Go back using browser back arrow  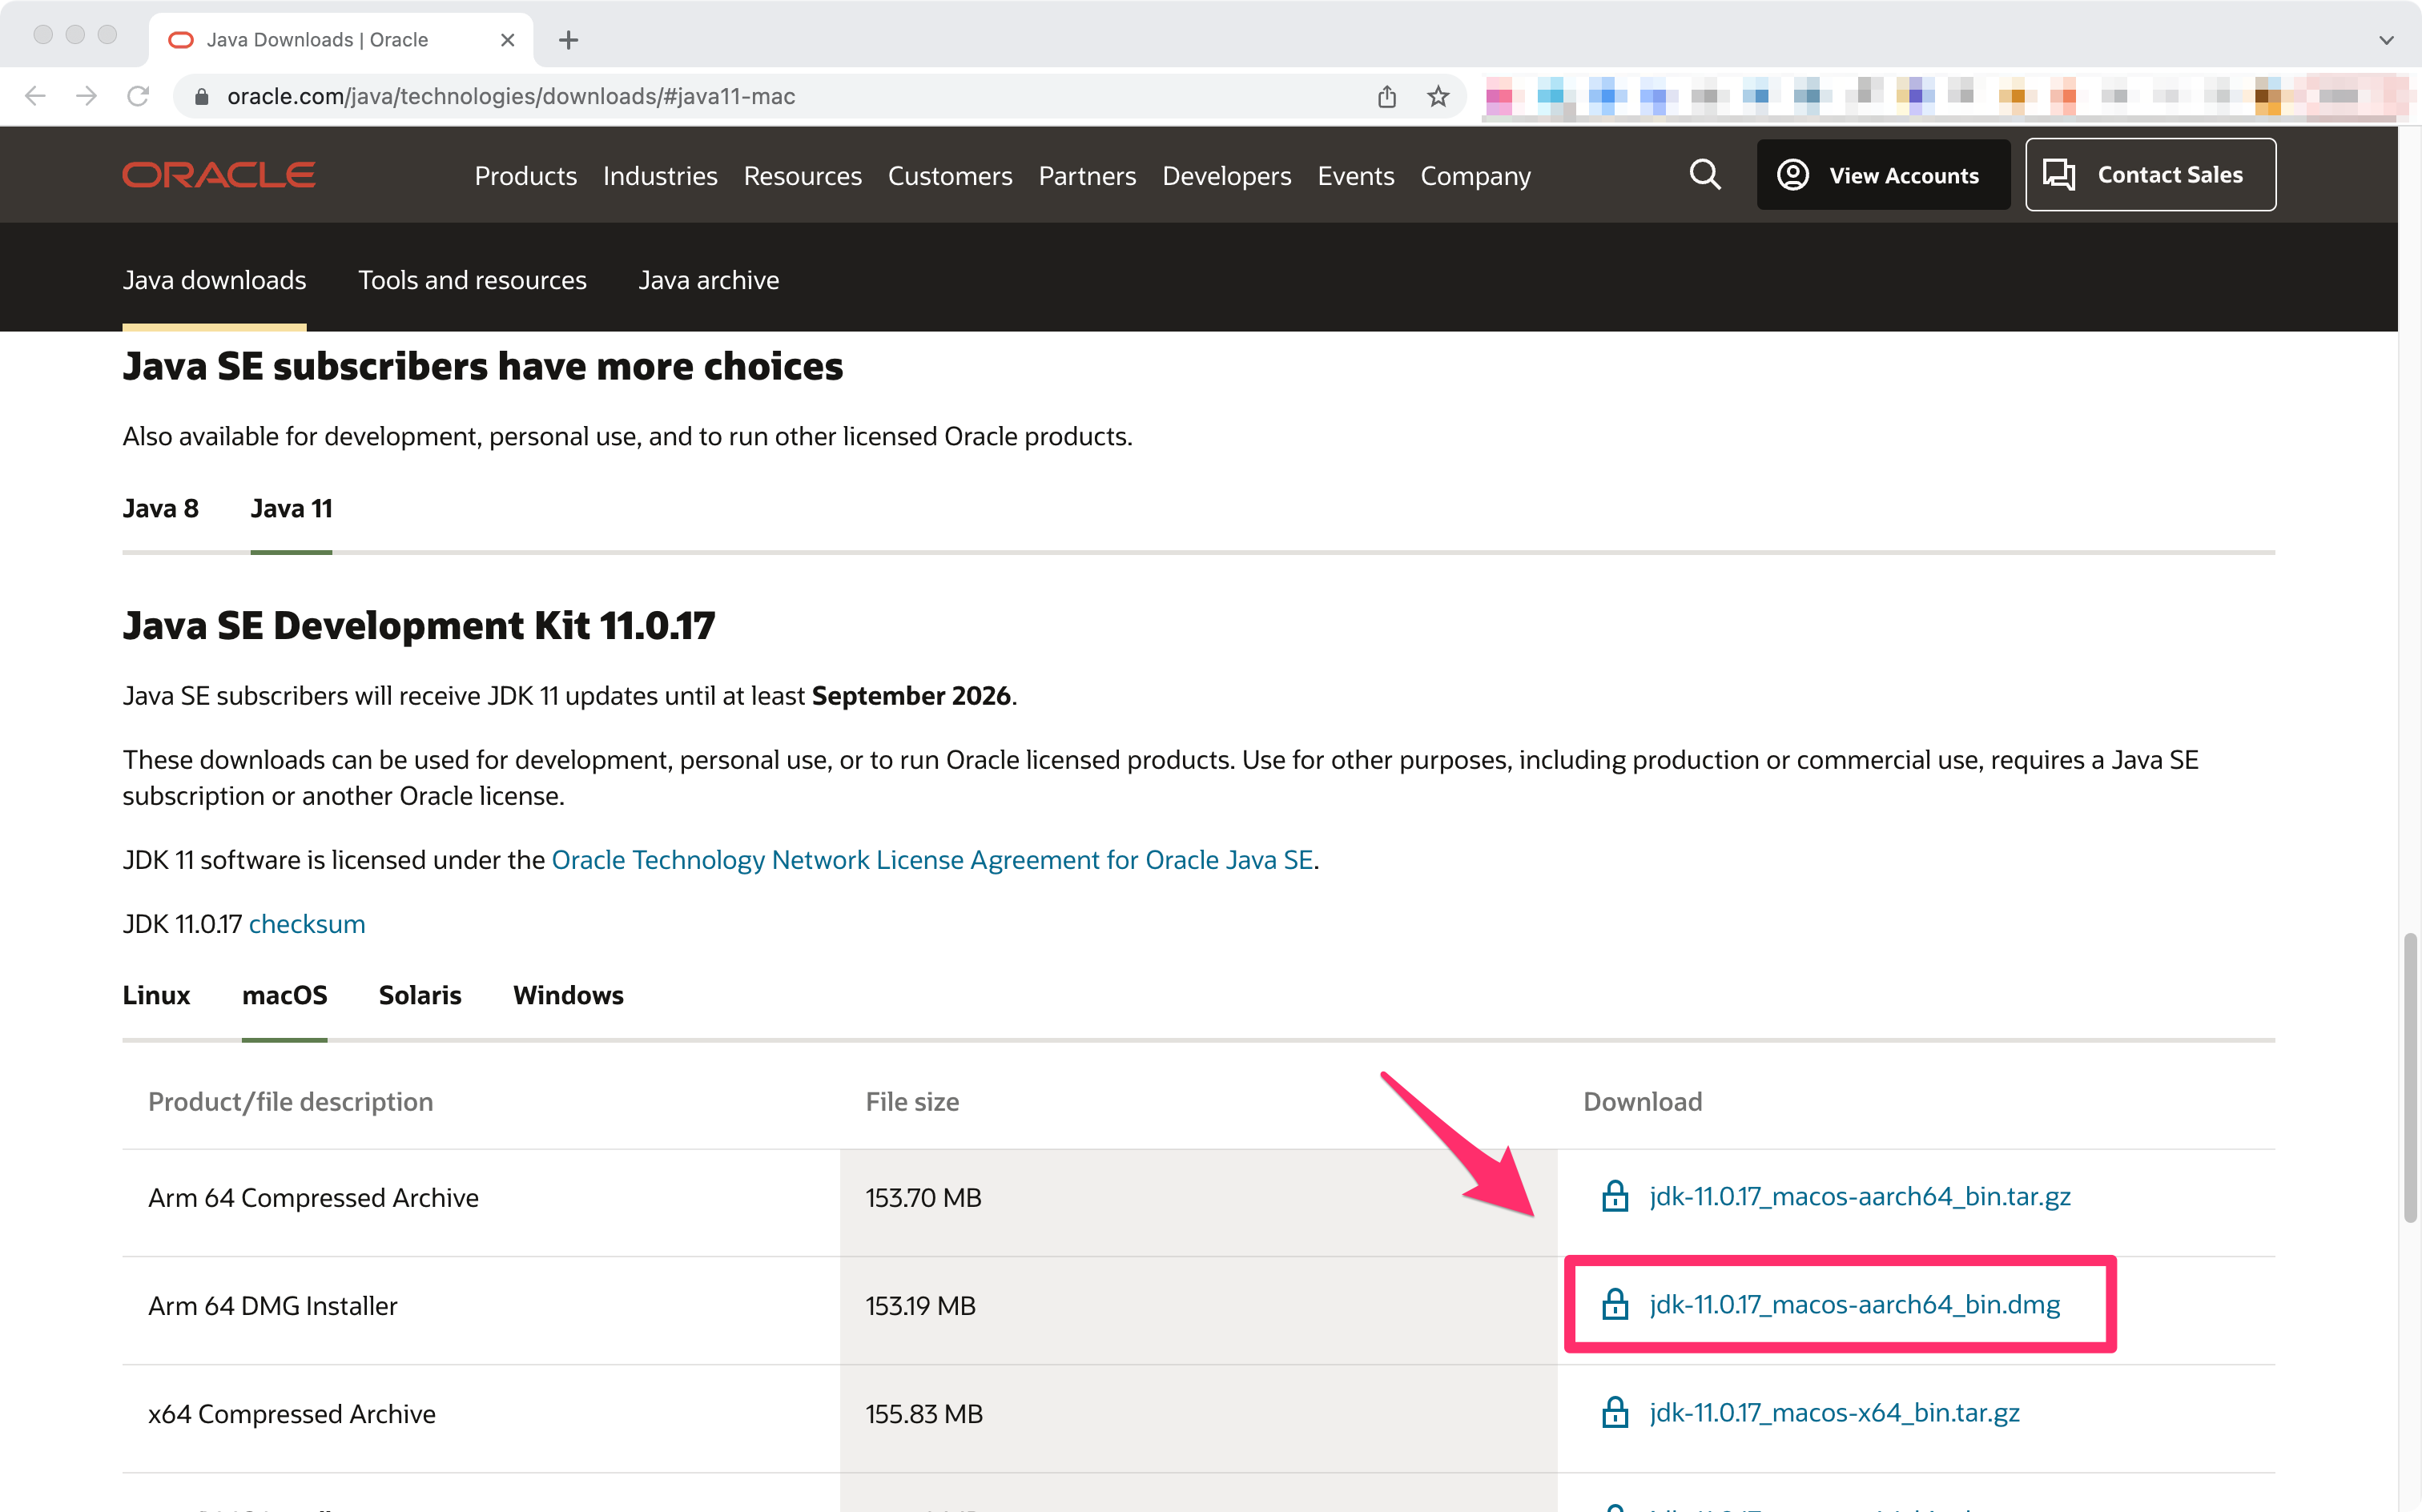[35, 96]
